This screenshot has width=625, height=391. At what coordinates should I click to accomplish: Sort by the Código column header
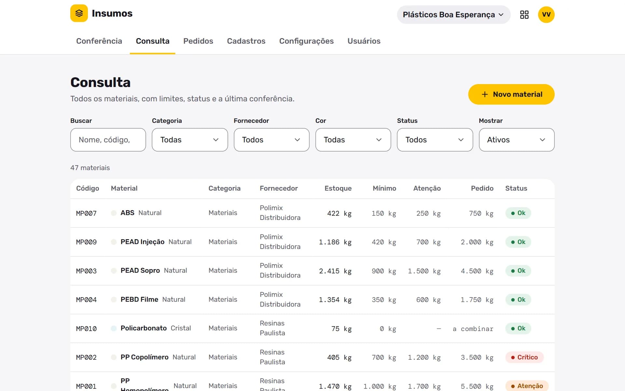point(88,188)
